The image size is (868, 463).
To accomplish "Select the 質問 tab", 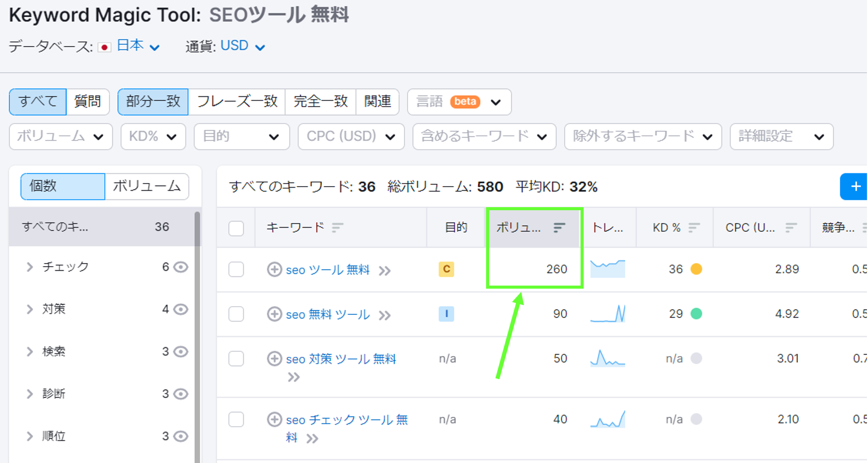I will [x=88, y=102].
